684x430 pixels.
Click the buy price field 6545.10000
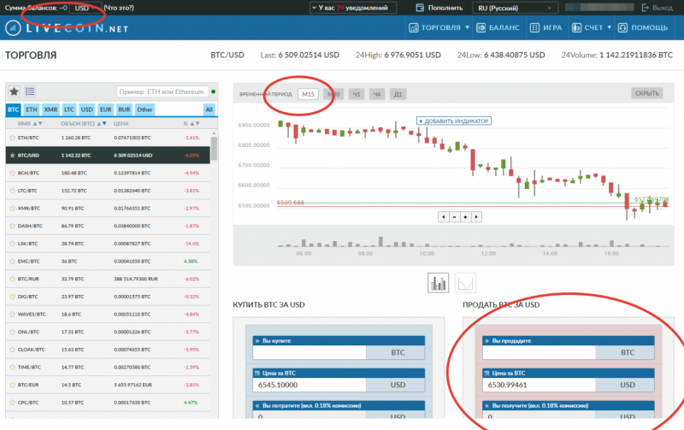click(310, 385)
